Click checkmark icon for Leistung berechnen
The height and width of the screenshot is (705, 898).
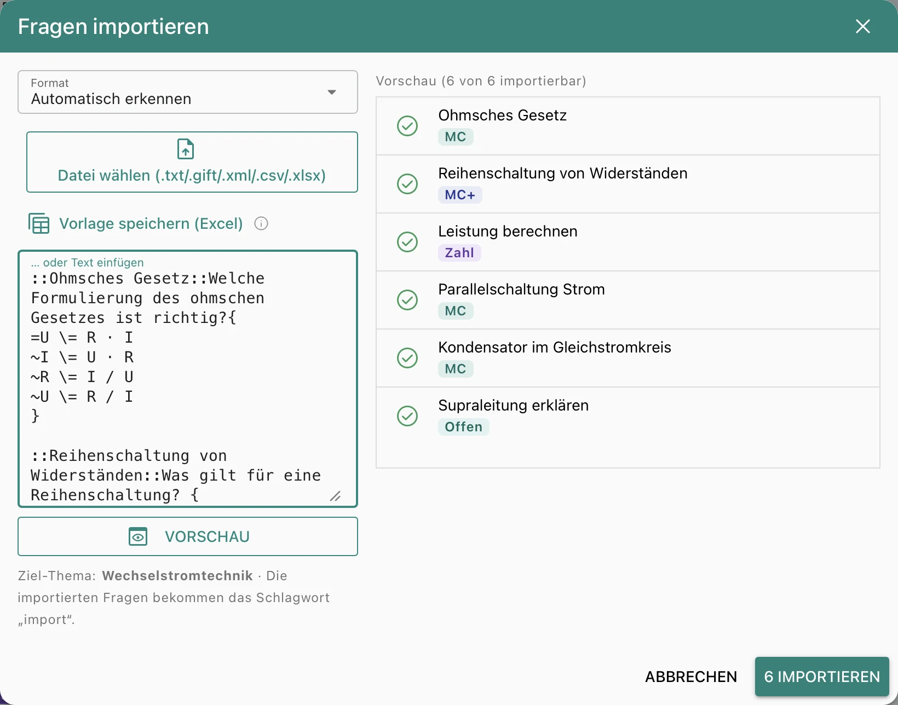point(407,242)
